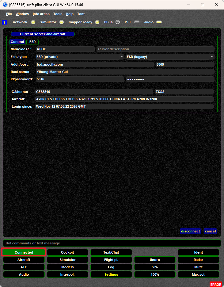Image resolution: width=224 pixels, height=287 pixels.
Task: Click the simulator status LED indicator
Action: tap(62, 22)
